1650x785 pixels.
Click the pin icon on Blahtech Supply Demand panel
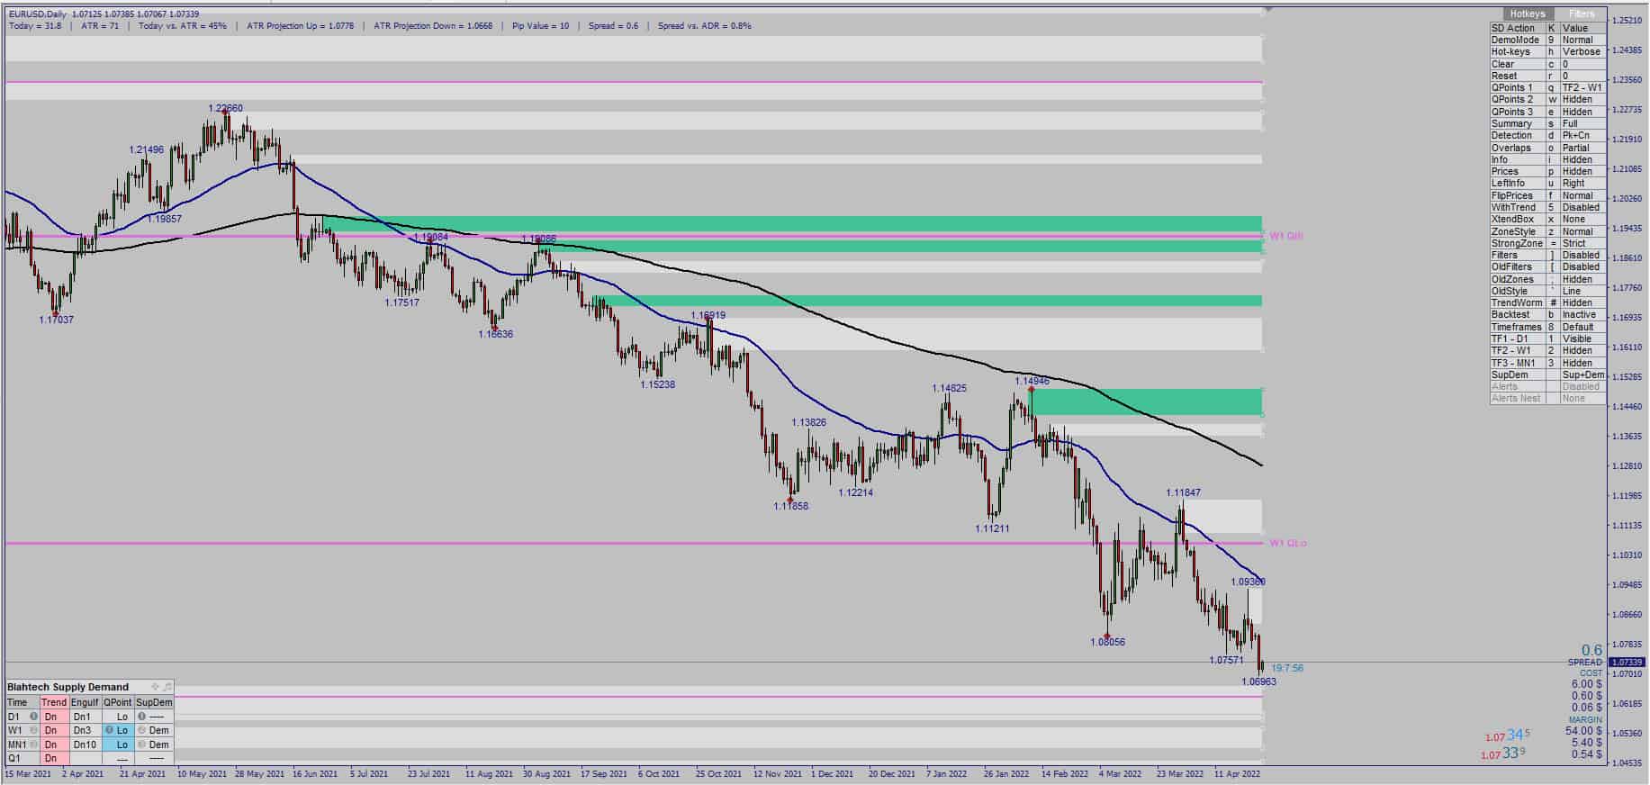pos(167,687)
